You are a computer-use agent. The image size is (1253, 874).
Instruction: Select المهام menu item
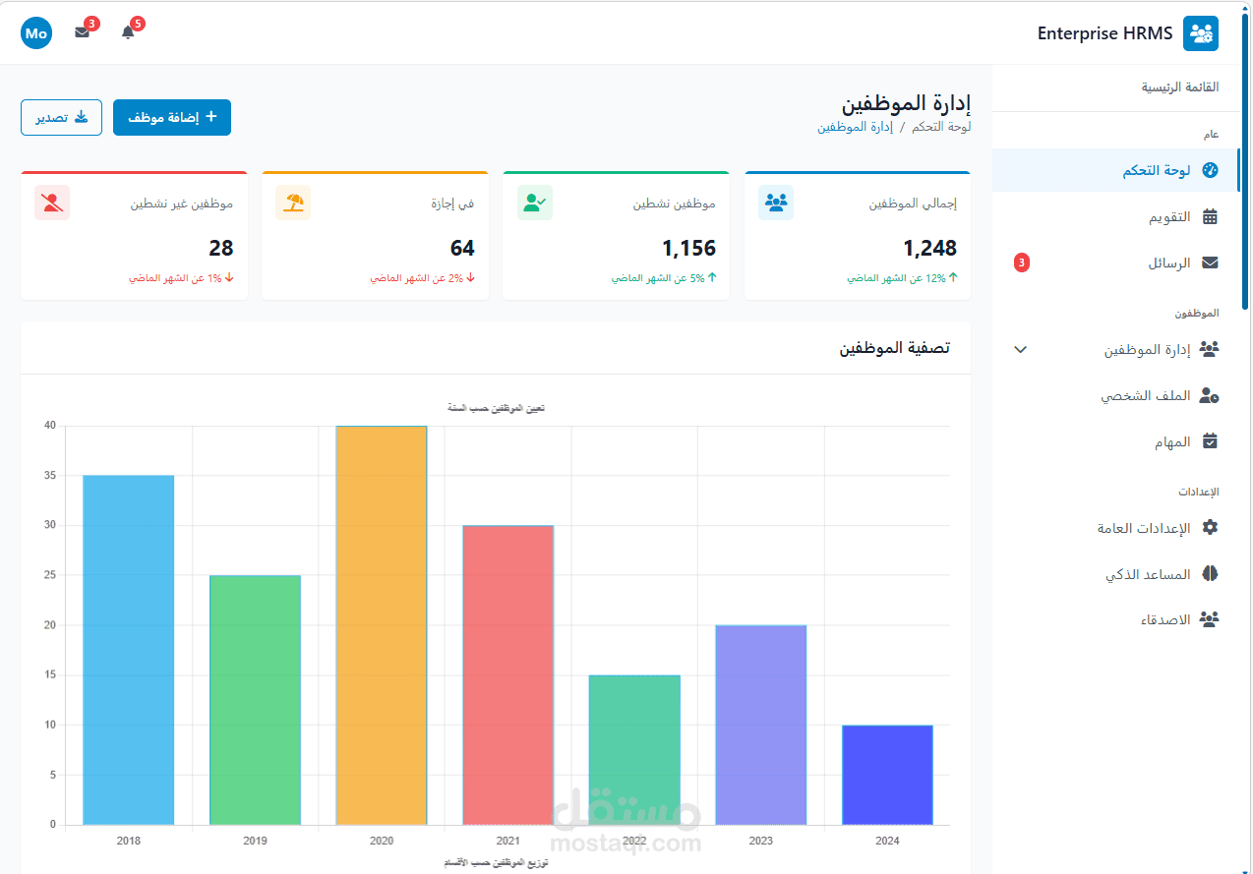(1116, 441)
